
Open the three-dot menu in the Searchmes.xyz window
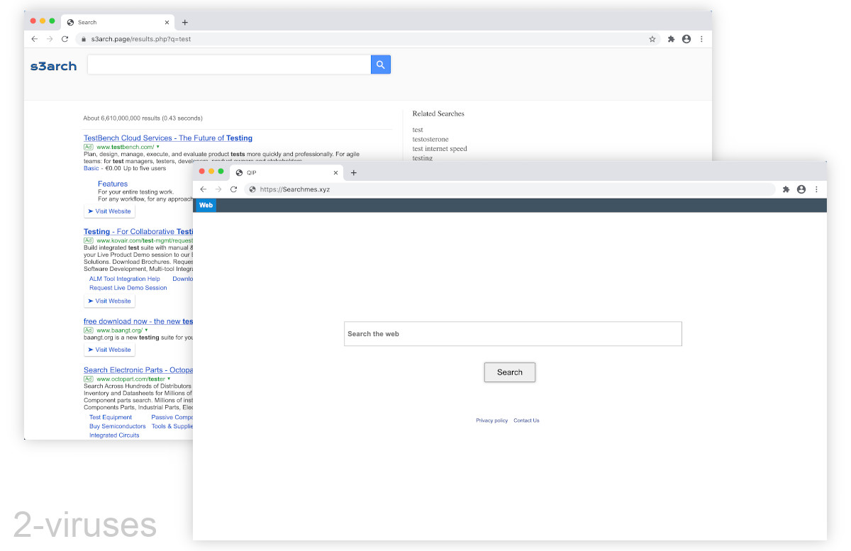[x=817, y=189]
